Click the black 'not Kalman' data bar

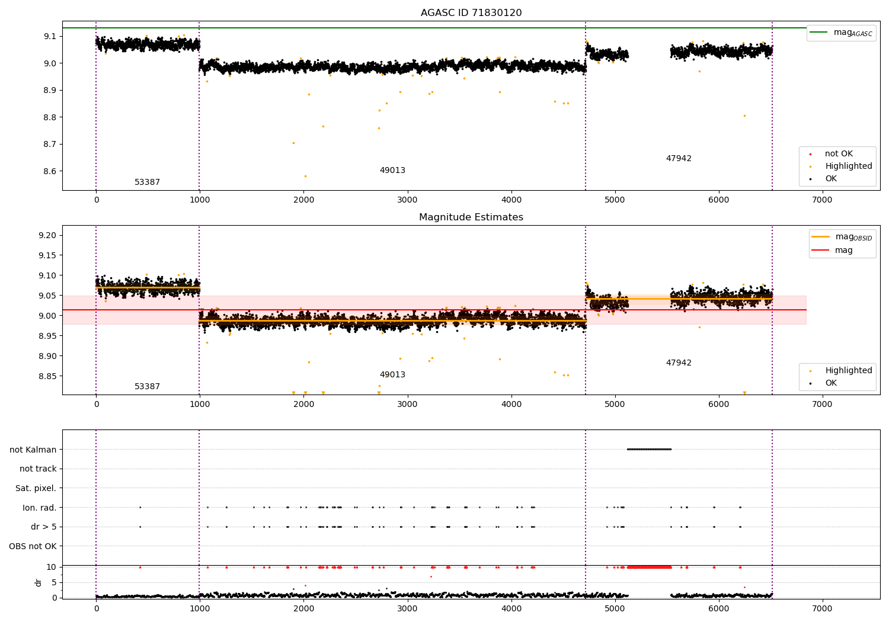[649, 449]
